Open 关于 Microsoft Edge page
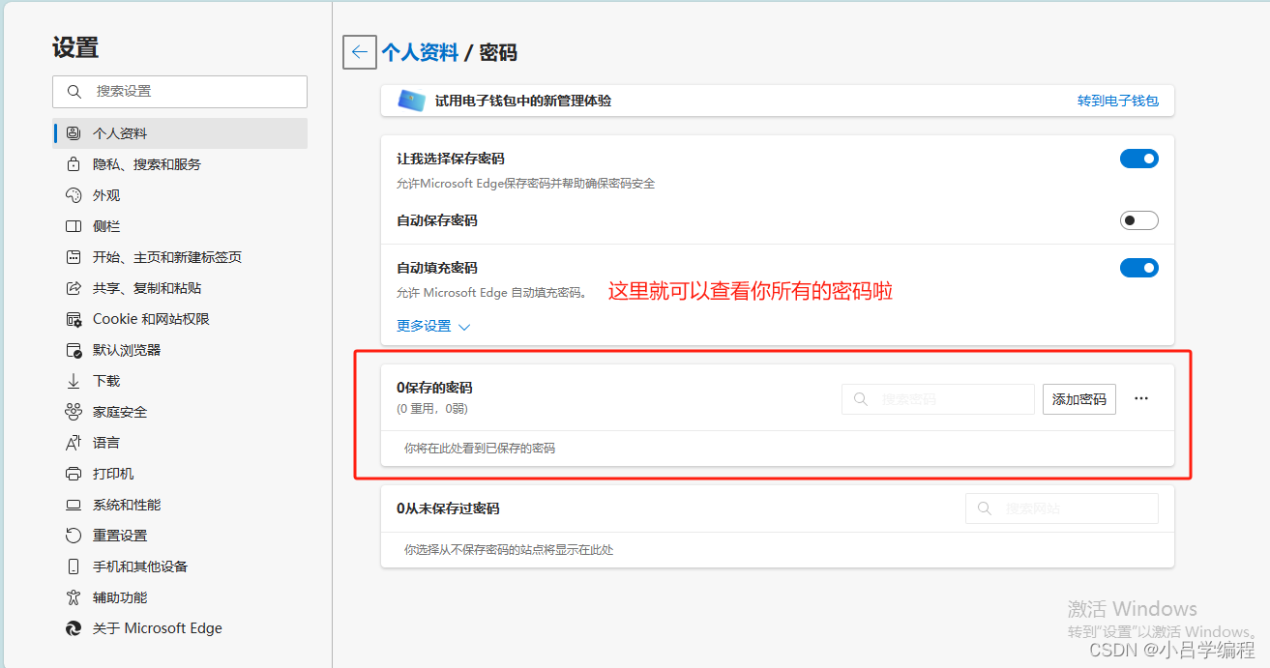Screen dimensions: 1270x668 (181, 628)
